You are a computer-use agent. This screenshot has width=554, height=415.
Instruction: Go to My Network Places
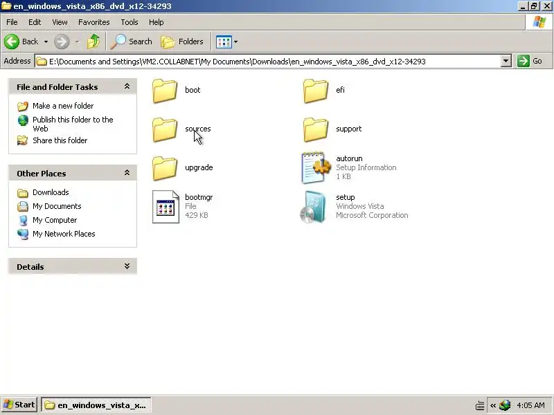point(64,234)
